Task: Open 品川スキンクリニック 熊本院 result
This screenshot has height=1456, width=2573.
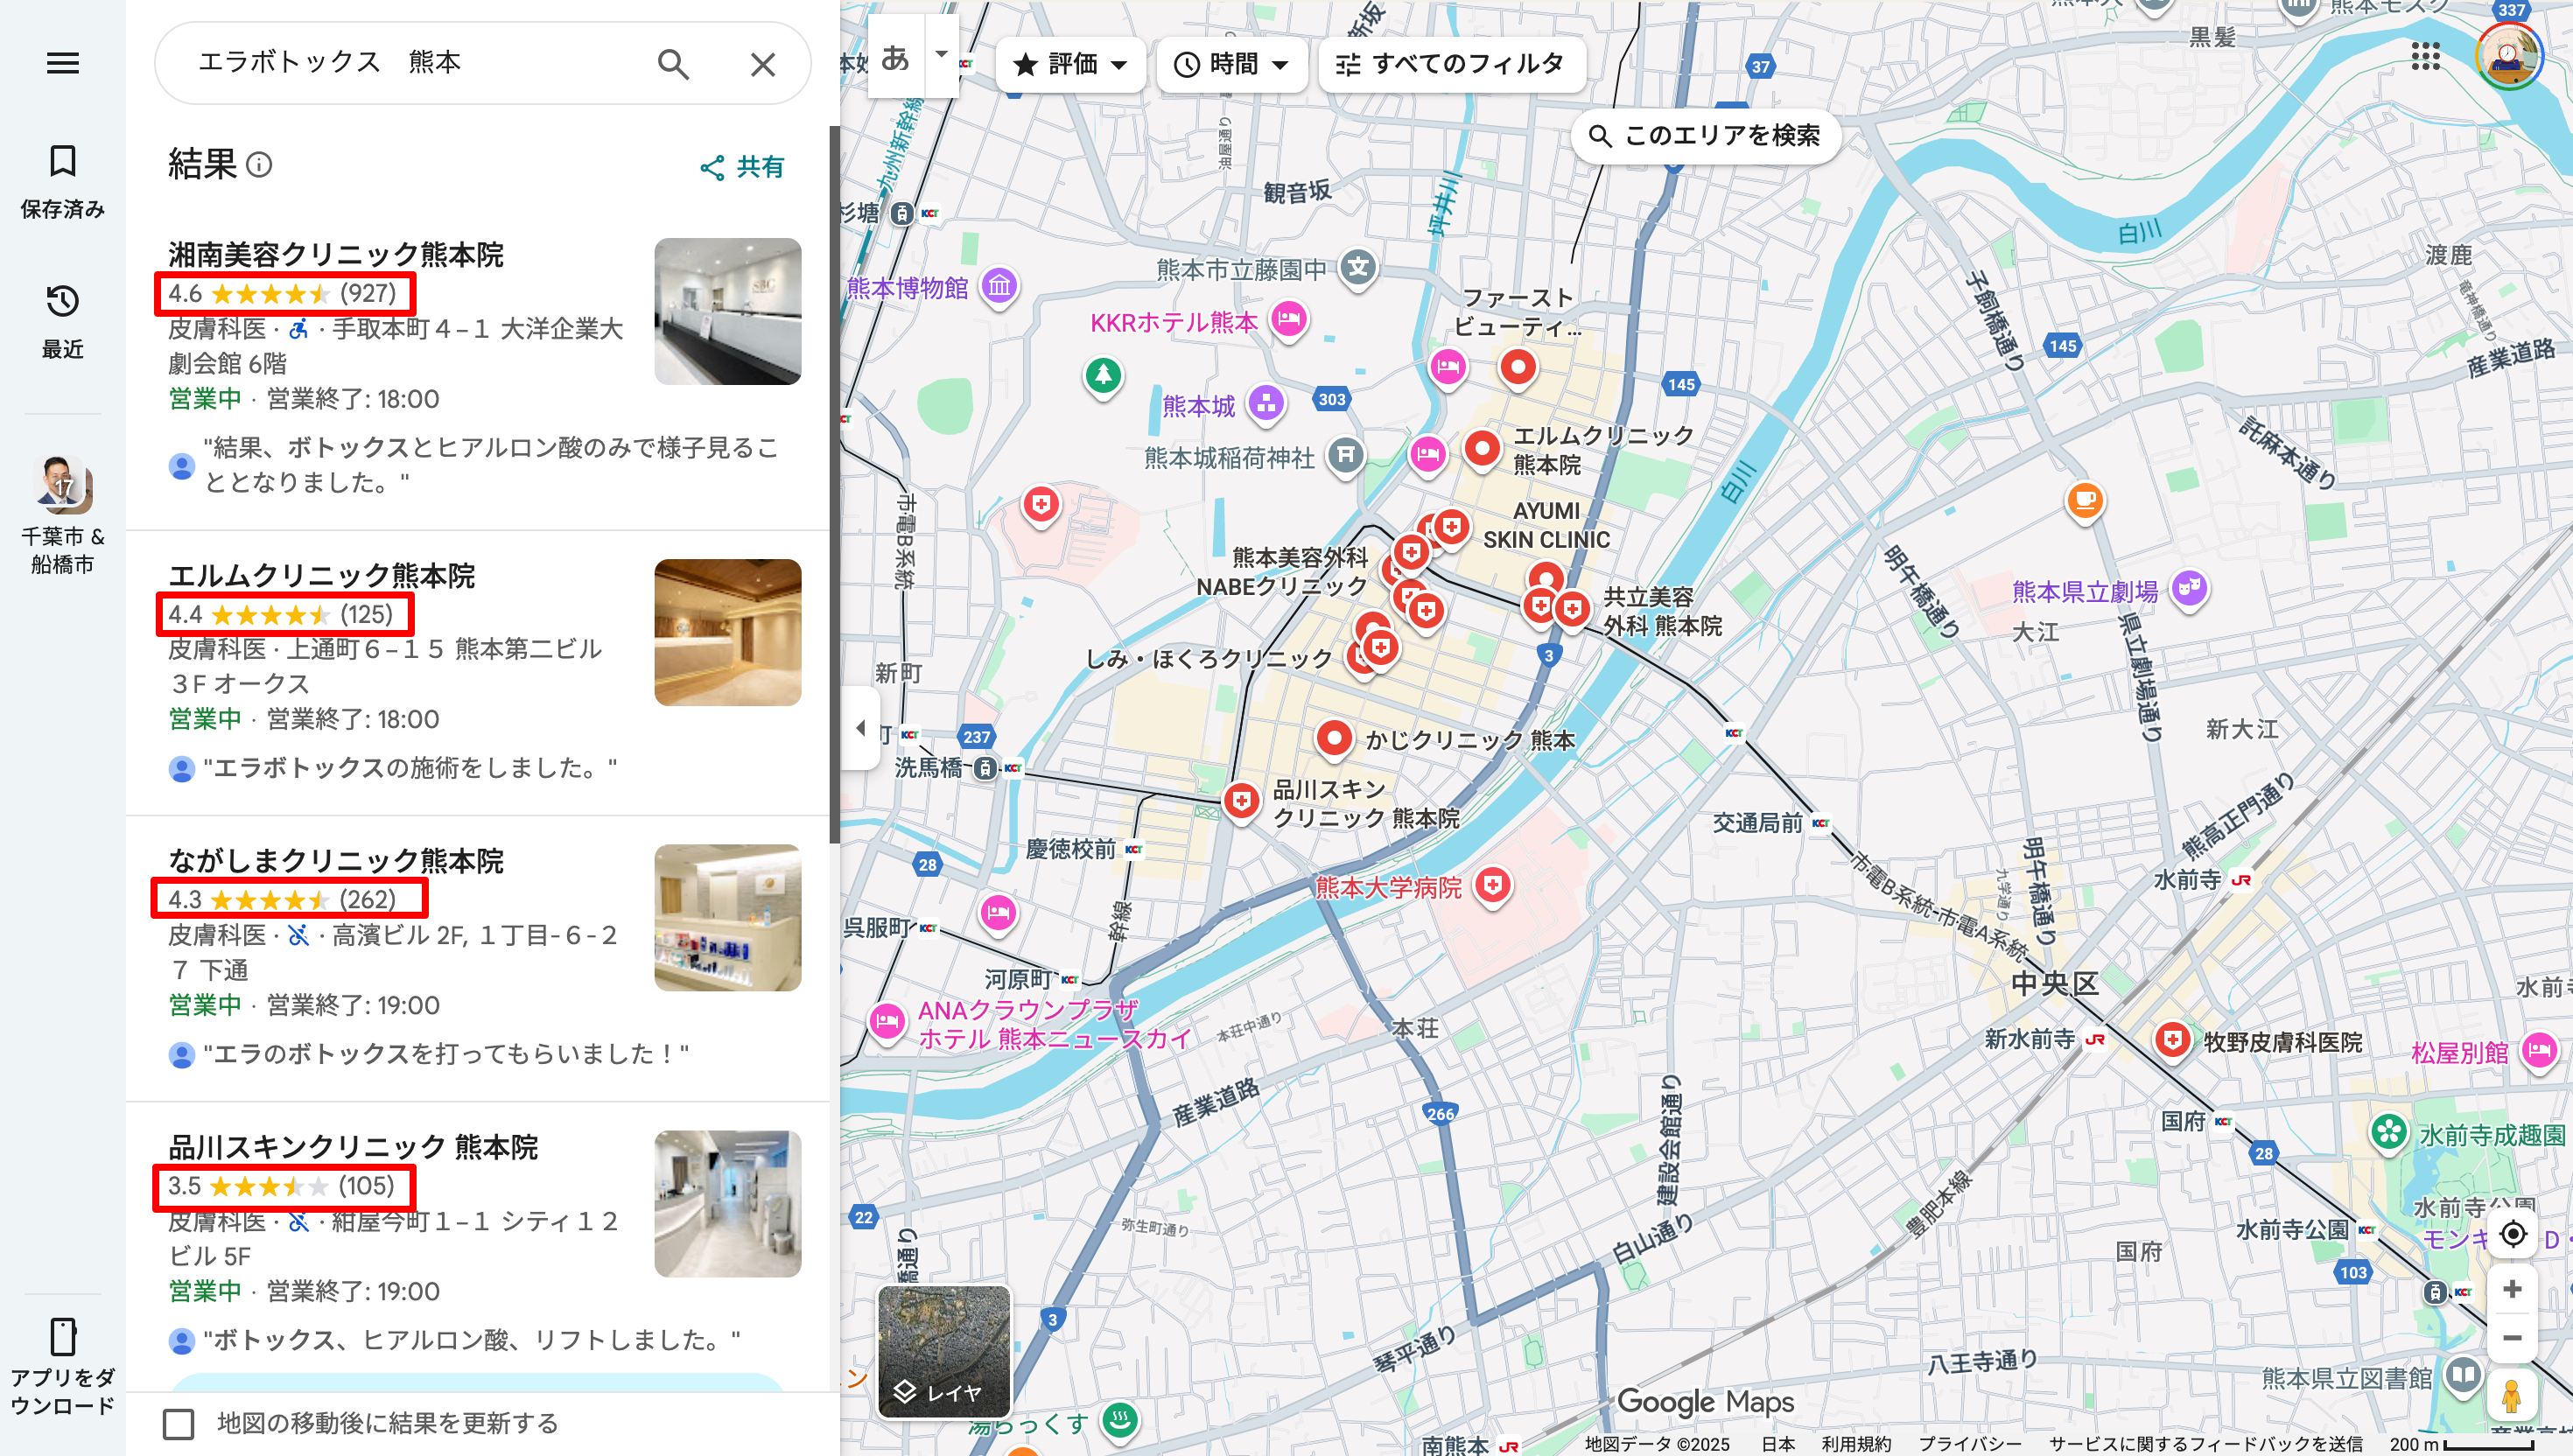Action: coord(352,1146)
